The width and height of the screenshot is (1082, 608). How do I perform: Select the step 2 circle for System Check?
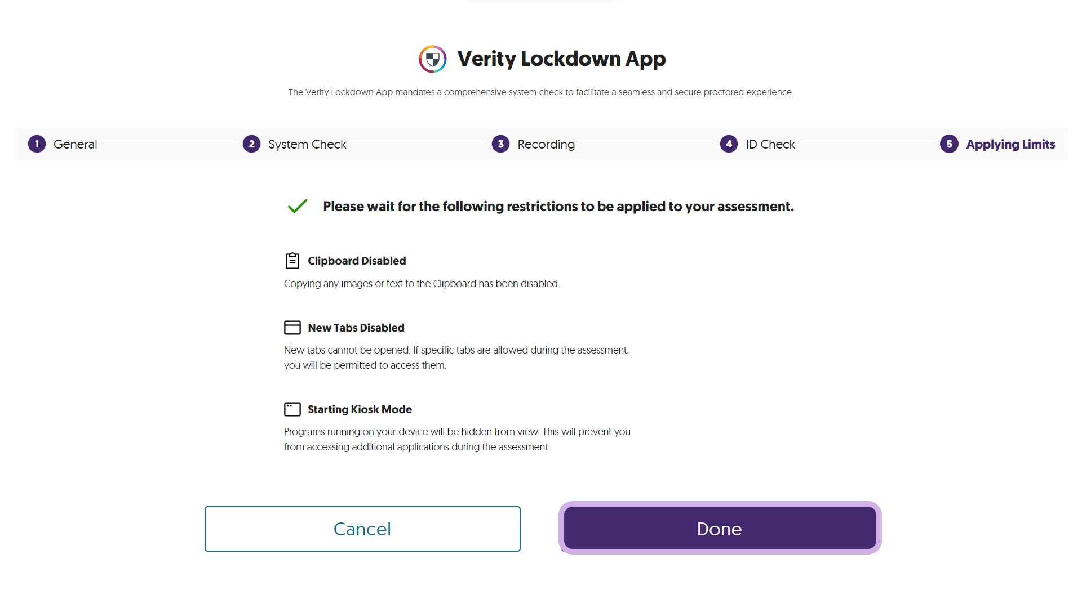tap(251, 144)
